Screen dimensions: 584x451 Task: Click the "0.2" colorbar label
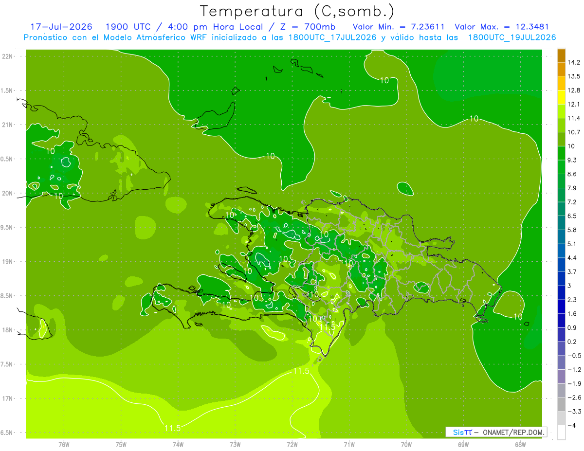(572, 342)
